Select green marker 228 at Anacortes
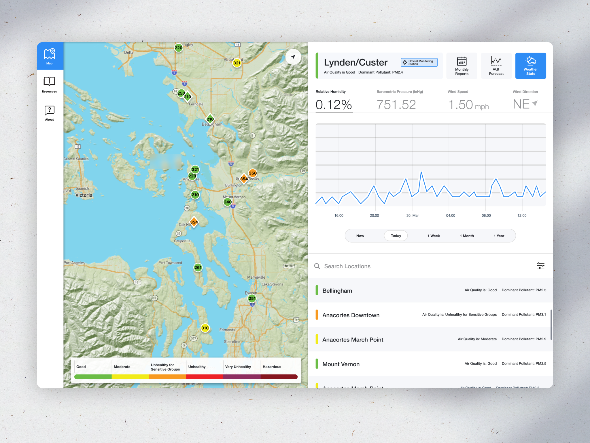The image size is (590, 443). tap(192, 176)
